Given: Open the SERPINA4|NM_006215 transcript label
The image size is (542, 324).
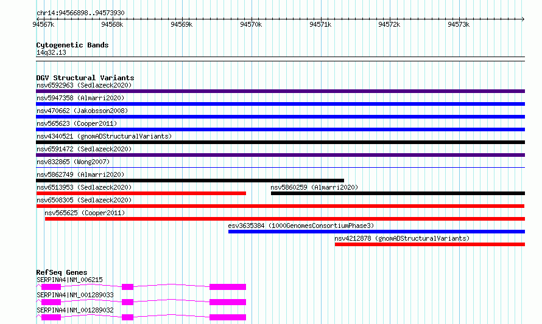Looking at the screenshot, I should point(69,280).
